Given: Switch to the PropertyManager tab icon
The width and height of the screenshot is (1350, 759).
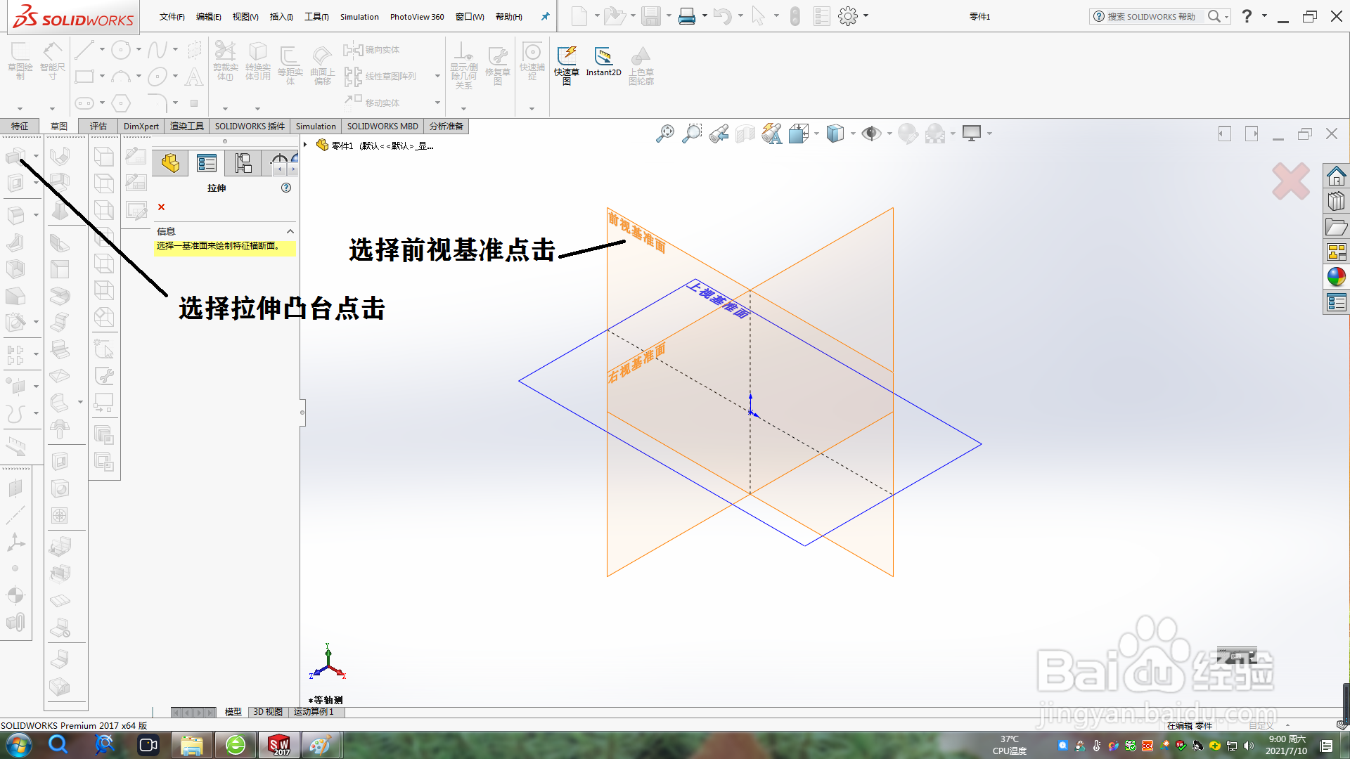Looking at the screenshot, I should (207, 164).
